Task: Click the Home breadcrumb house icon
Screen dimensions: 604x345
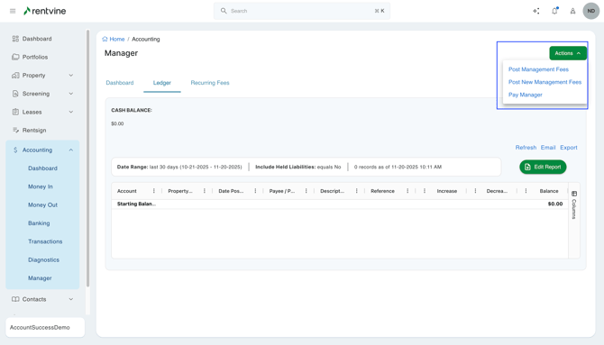Action: [x=105, y=39]
